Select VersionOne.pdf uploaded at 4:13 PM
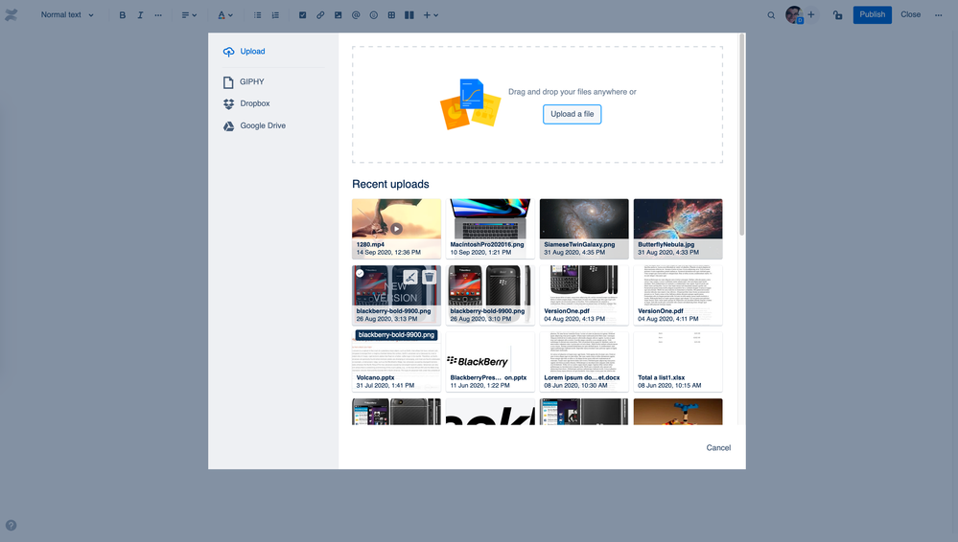The width and height of the screenshot is (958, 542). pyautogui.click(x=584, y=295)
